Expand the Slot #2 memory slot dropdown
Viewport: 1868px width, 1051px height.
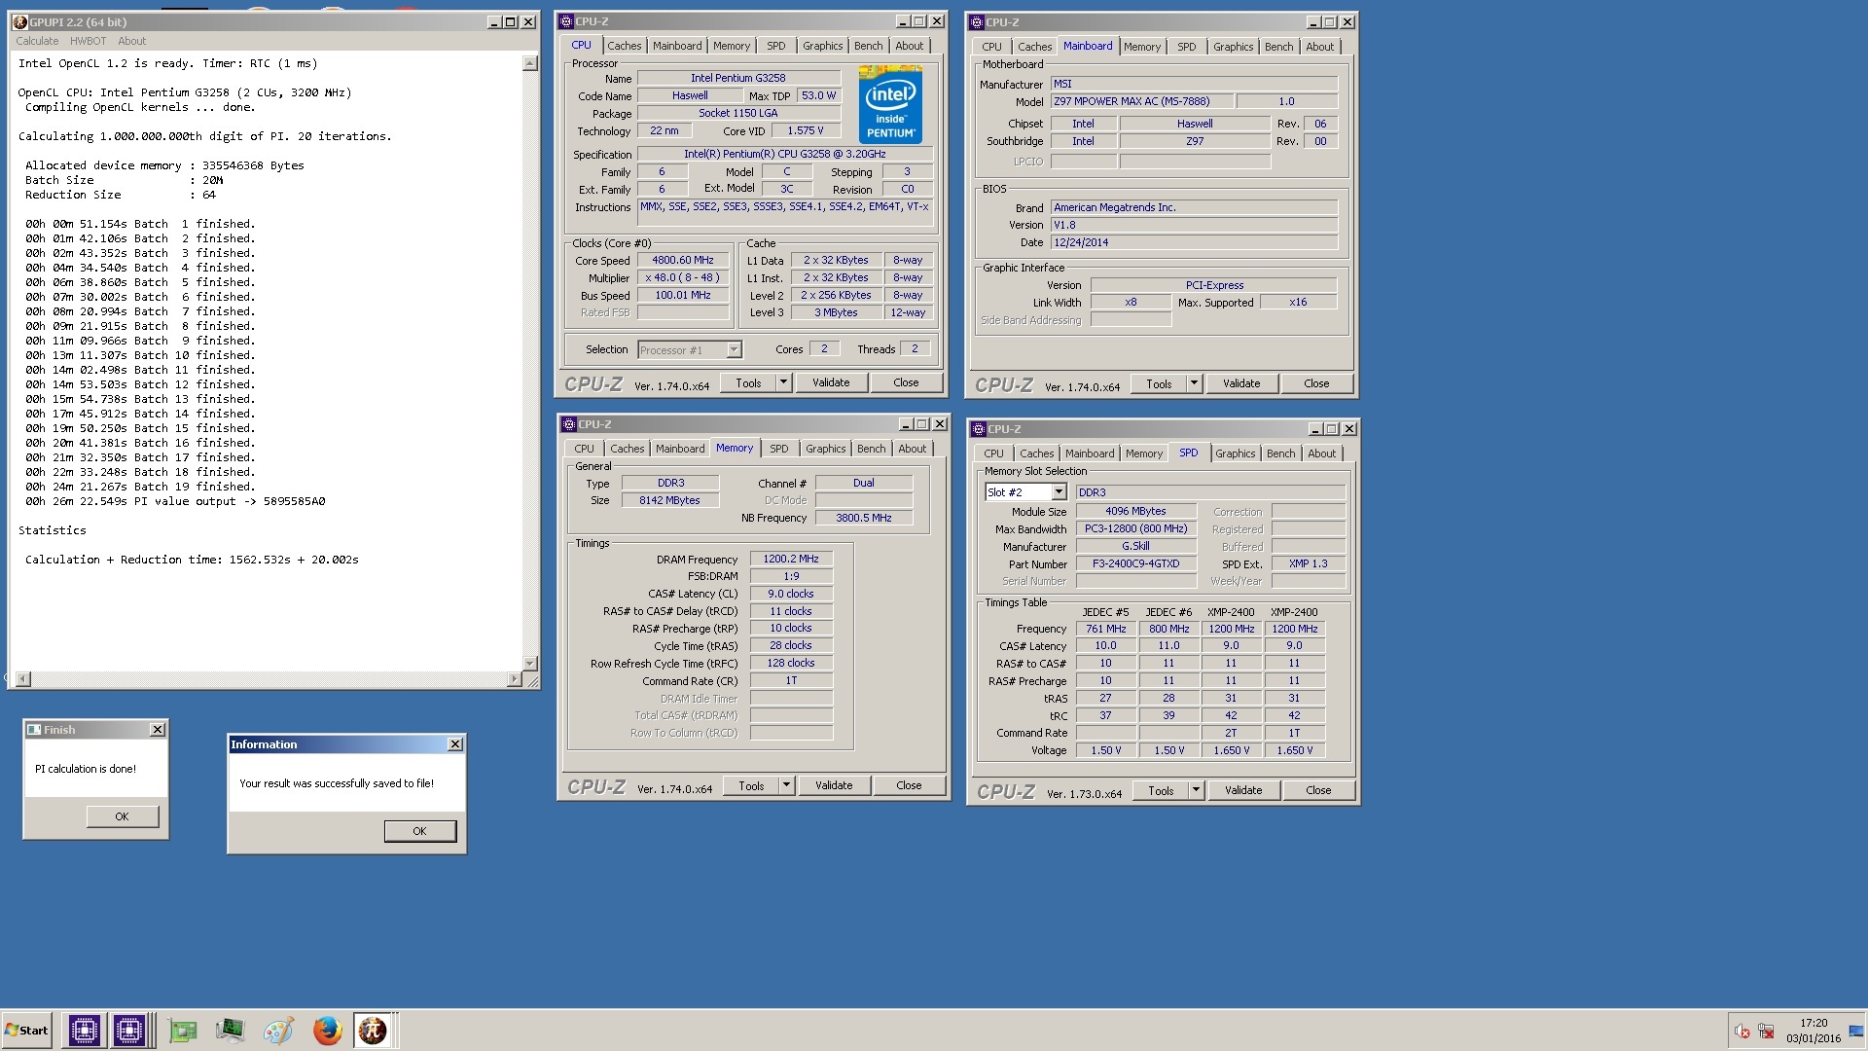tap(1059, 492)
